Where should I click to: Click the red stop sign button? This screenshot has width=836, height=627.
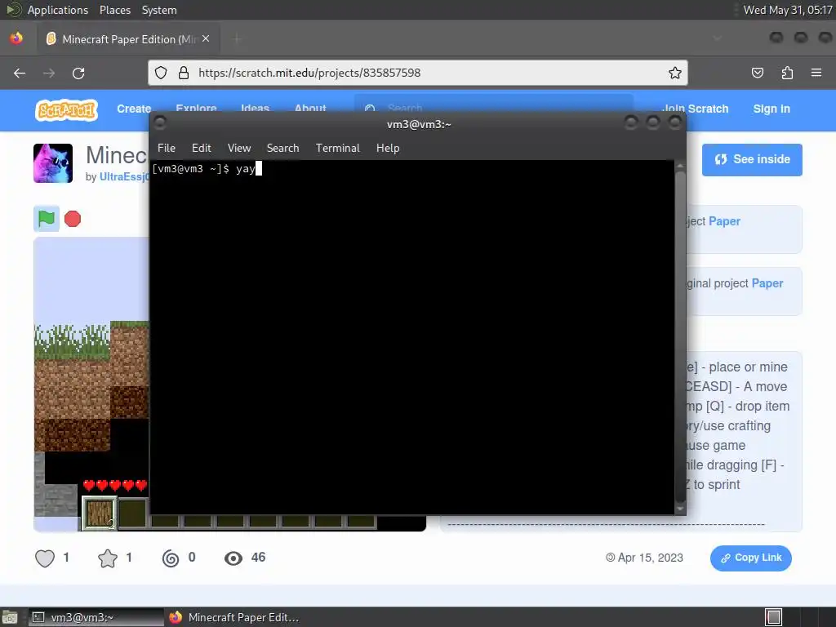pos(73,219)
